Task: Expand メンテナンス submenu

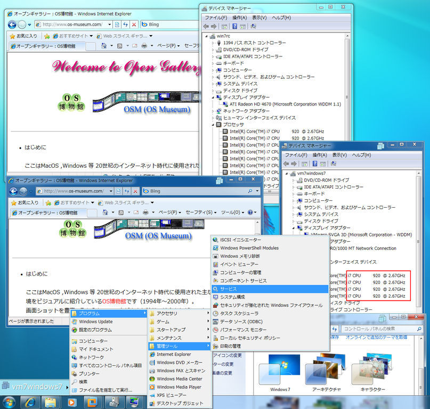Action: [180, 338]
